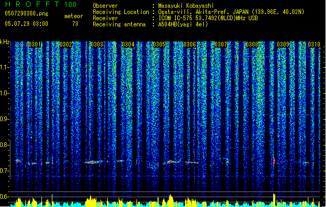Click the 0310 time marker
Screen dimensions: 326x207
pyautogui.click(x=314, y=45)
